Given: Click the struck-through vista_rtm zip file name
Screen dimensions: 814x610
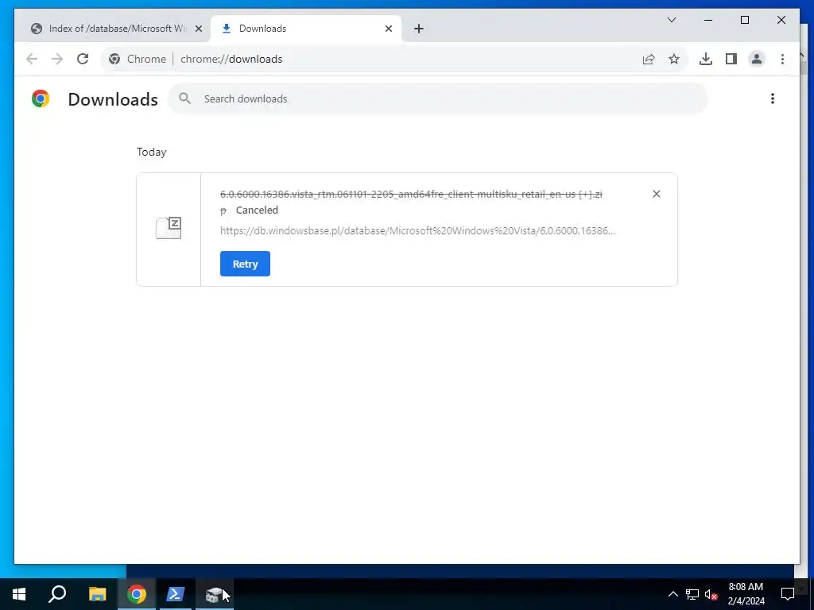Looking at the screenshot, I should [x=411, y=194].
